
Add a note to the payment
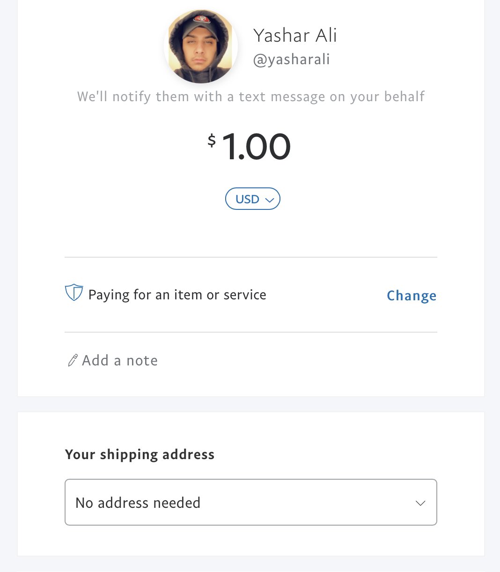click(x=120, y=360)
